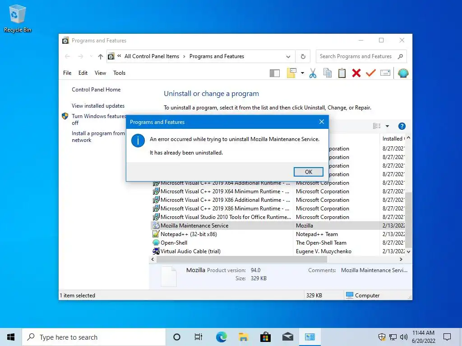Click The Open-Shell Team publisher cell

(321, 243)
